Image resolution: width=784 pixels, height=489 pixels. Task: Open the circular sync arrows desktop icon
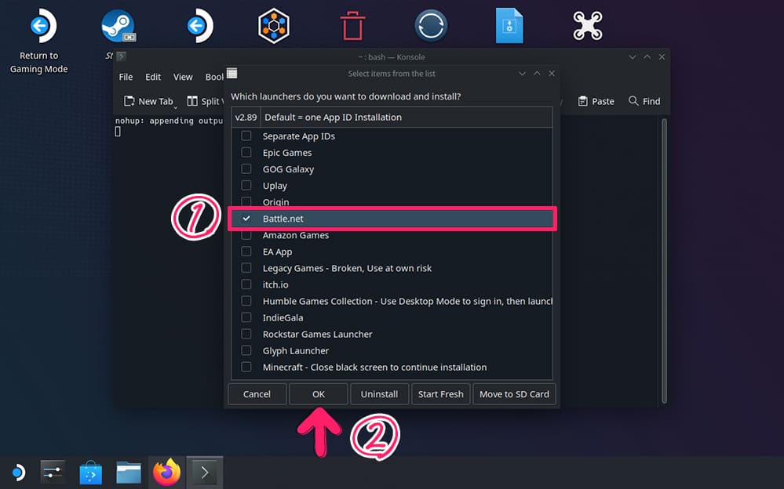coord(431,26)
